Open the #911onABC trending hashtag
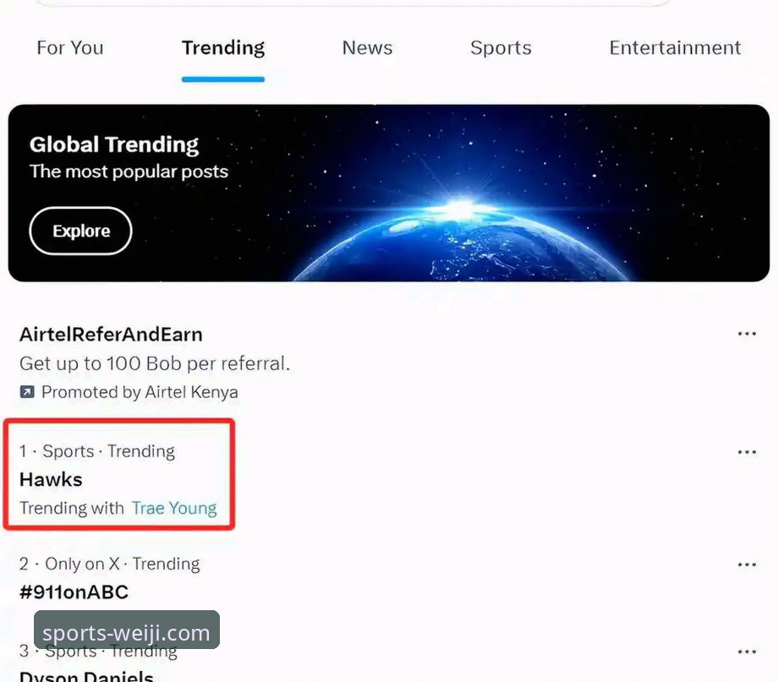 (x=74, y=592)
